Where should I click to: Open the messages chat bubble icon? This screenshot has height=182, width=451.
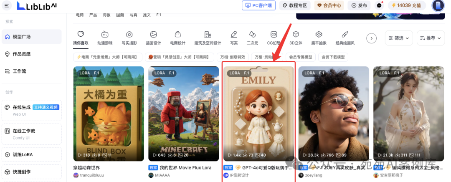point(379,5)
